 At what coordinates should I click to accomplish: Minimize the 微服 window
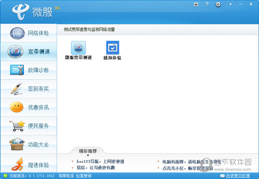click(241, 4)
